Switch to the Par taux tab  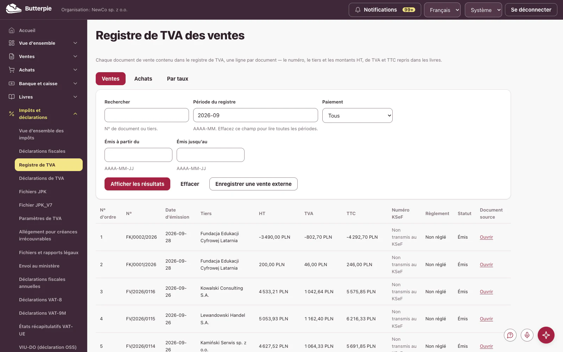(x=178, y=79)
